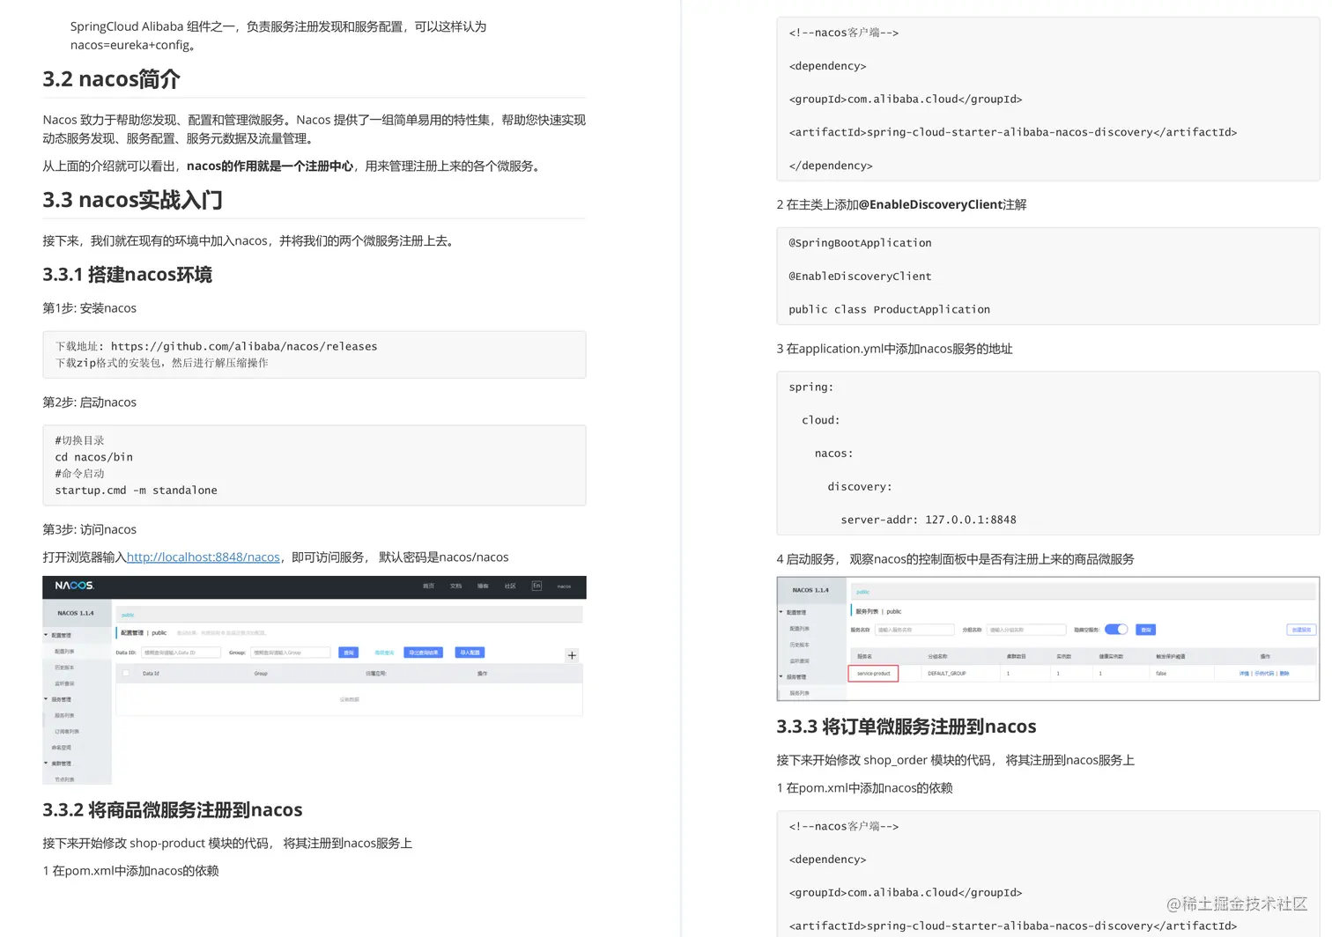This screenshot has height=937, width=1332.
Task: Click 查询 button beside the 隐藏空服务 switch
Action: pyautogui.click(x=1146, y=630)
